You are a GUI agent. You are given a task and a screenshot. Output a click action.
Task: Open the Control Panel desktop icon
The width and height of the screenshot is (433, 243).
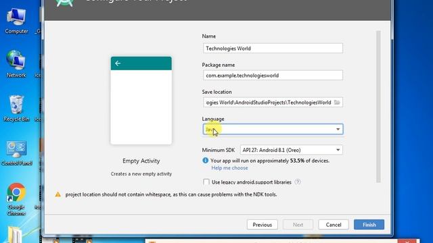click(16, 153)
